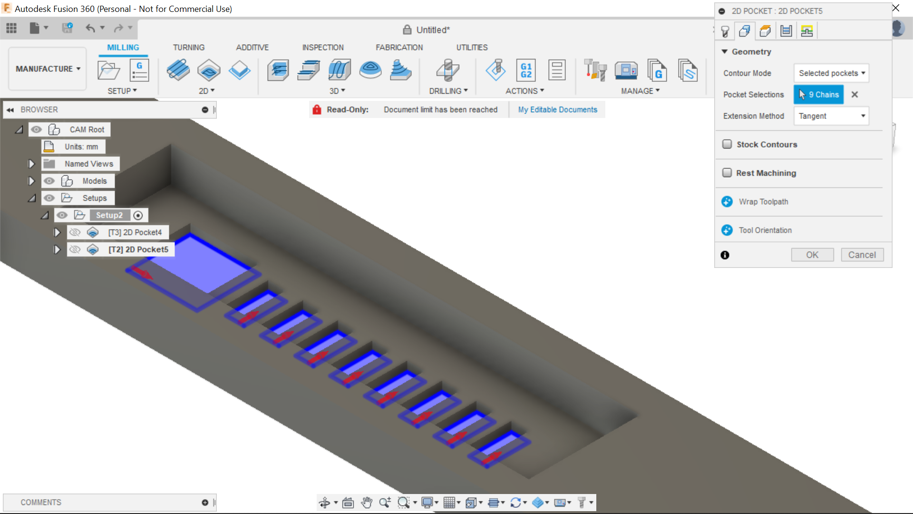Select the Simulate icon under Actions
This screenshot has height=514, width=913.
tap(496, 69)
